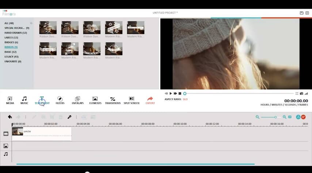Click the timeline zoom-in magnifier
The width and height of the screenshot is (312, 173).
point(284,117)
